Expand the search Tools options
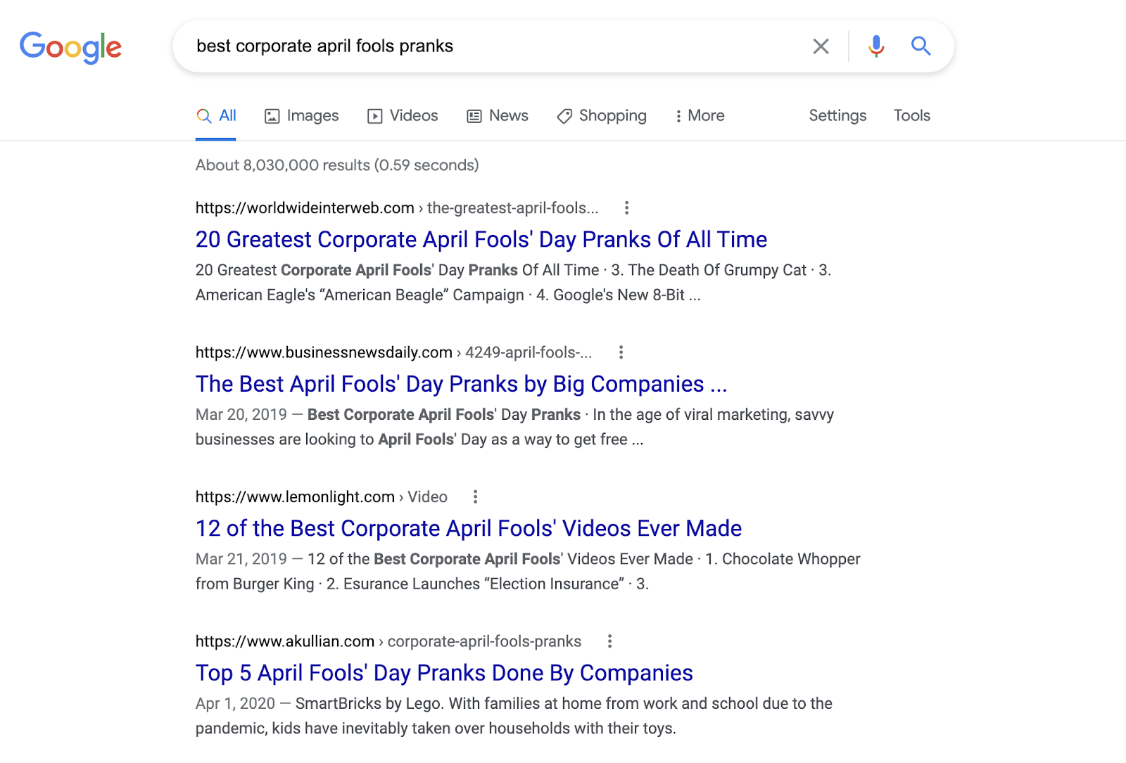1126x763 pixels. [x=911, y=116]
